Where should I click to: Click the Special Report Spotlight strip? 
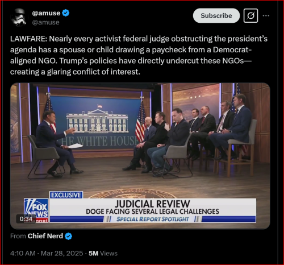[153, 219]
